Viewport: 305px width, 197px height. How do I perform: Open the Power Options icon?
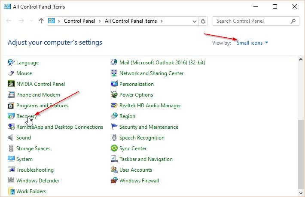point(114,94)
